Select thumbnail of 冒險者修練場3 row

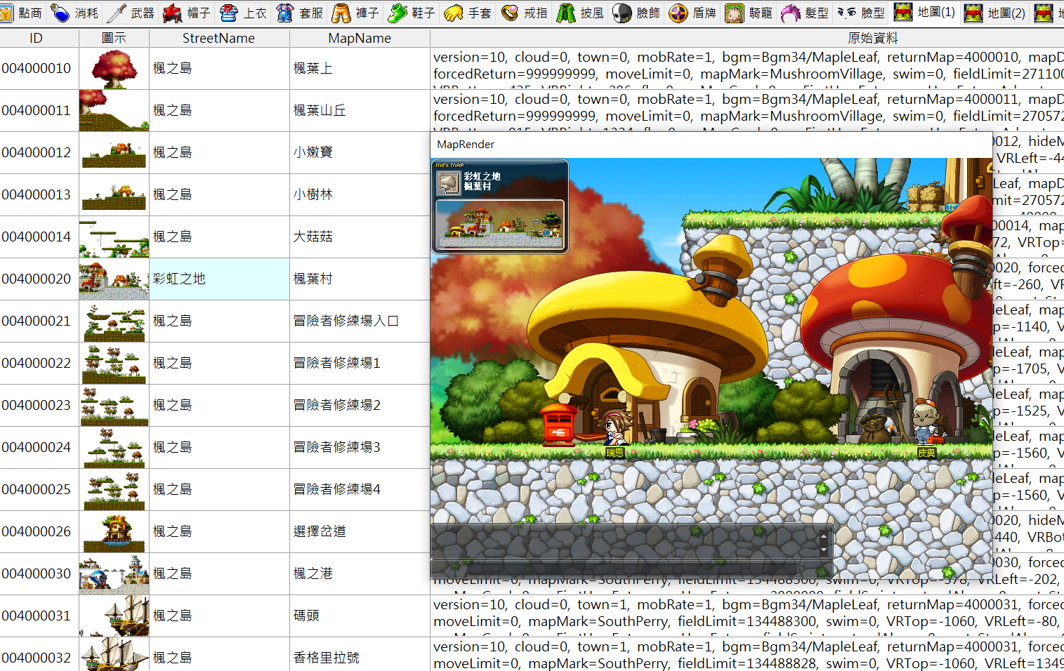click(114, 448)
